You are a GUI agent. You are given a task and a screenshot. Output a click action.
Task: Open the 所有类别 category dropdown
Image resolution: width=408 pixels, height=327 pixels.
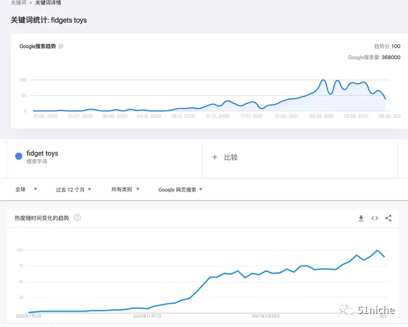125,189
